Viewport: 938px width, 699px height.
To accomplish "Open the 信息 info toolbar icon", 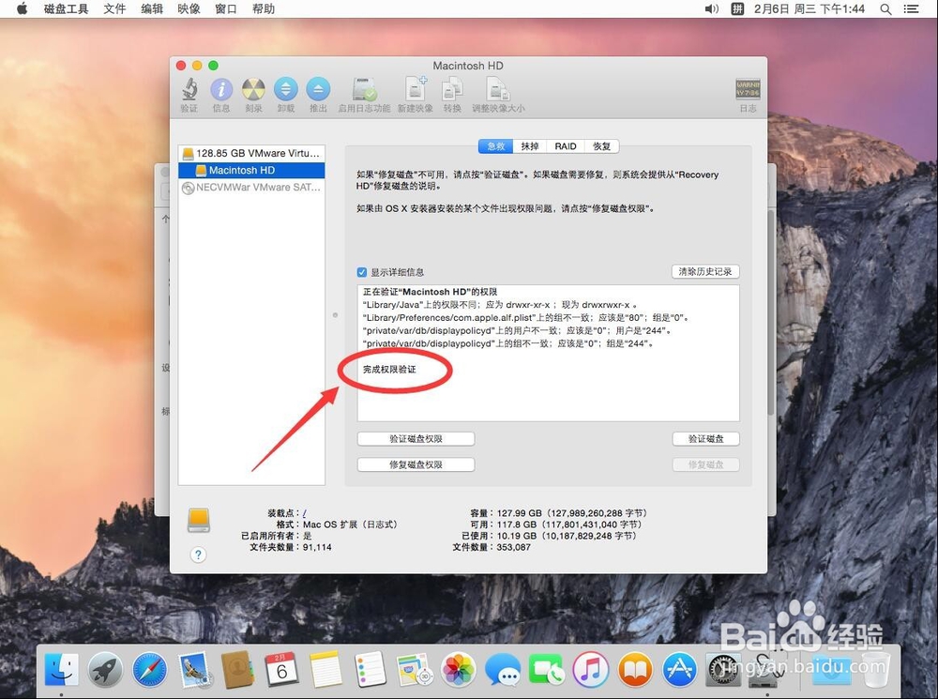I will (221, 89).
